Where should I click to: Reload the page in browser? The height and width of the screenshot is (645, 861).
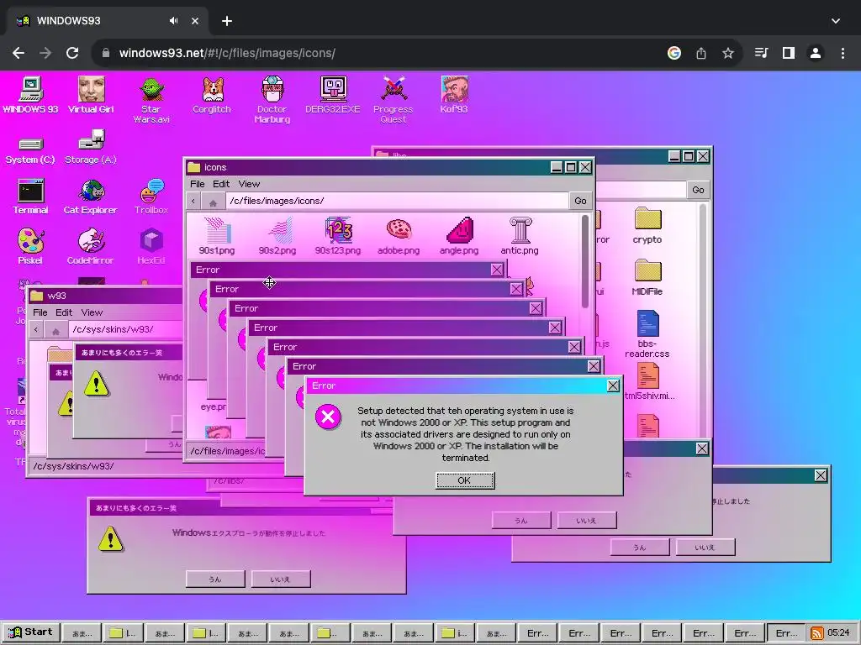tap(72, 53)
